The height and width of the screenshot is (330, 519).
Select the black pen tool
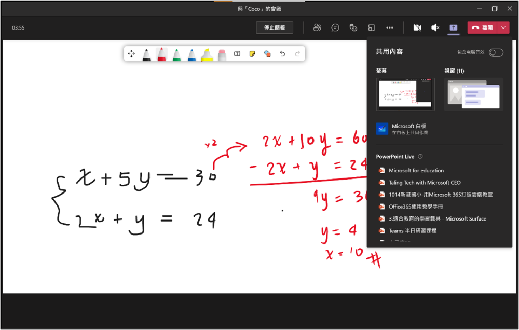[x=147, y=54]
